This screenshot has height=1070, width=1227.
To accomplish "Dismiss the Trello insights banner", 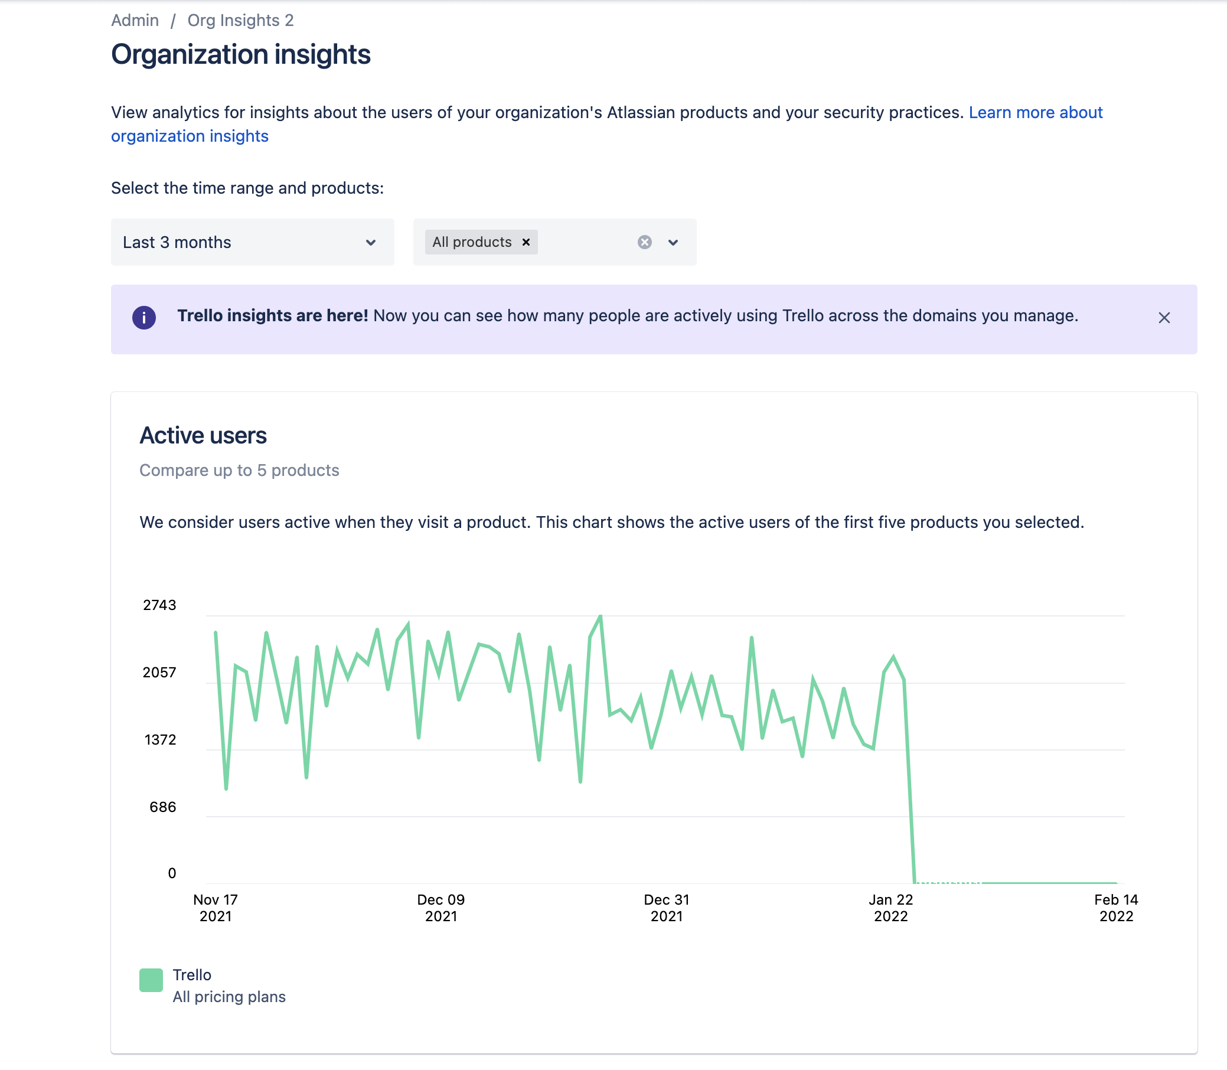I will (1164, 318).
